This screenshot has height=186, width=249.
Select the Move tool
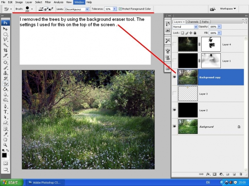[5, 29]
